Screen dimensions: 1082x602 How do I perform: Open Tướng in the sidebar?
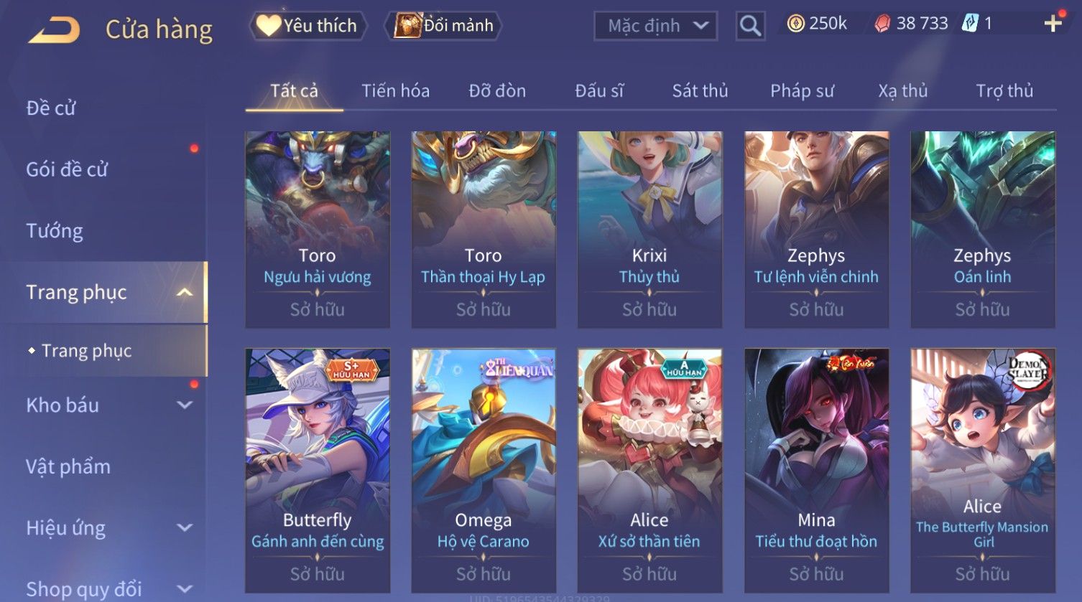pyautogui.click(x=55, y=231)
